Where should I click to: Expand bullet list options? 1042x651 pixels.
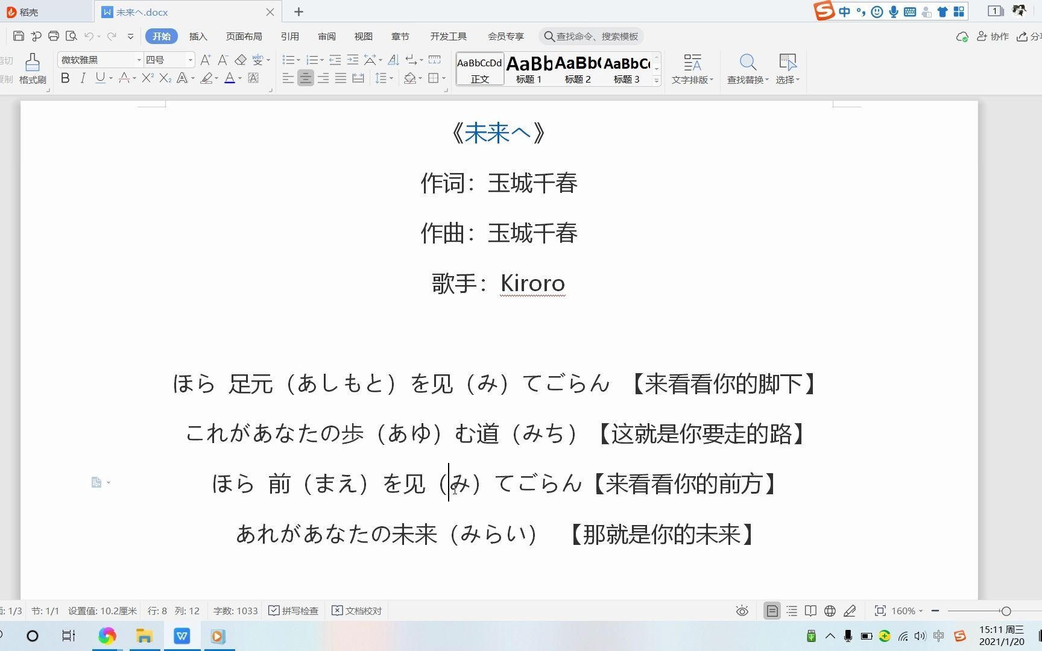298,60
